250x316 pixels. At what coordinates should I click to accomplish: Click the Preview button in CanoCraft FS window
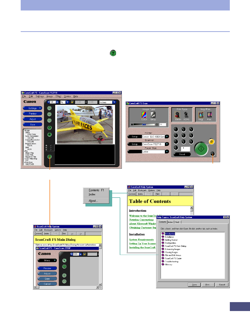[x=32, y=113]
